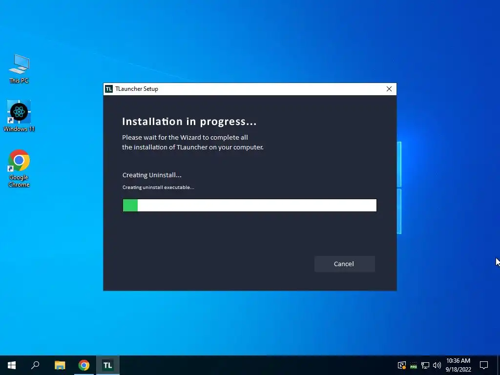Select TLauncher Setup taskbar button
The height and width of the screenshot is (375, 500).
[x=108, y=365]
